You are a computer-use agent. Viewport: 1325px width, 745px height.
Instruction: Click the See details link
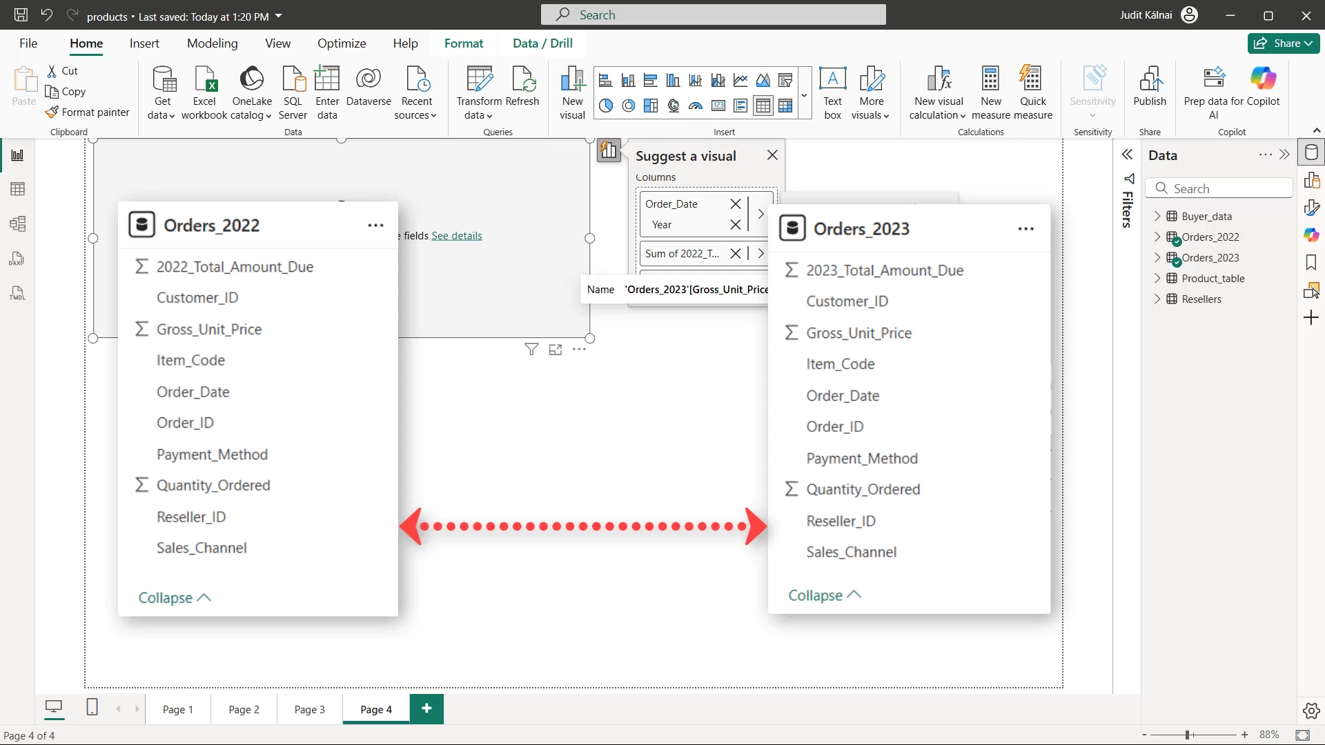(x=457, y=236)
